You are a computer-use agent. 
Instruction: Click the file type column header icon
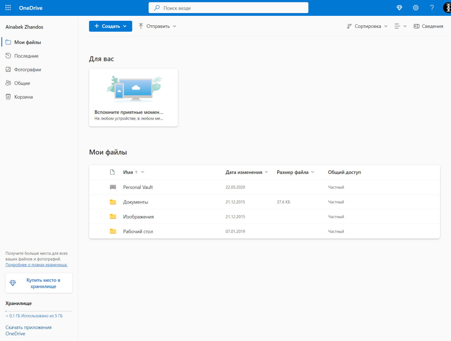tap(112, 172)
